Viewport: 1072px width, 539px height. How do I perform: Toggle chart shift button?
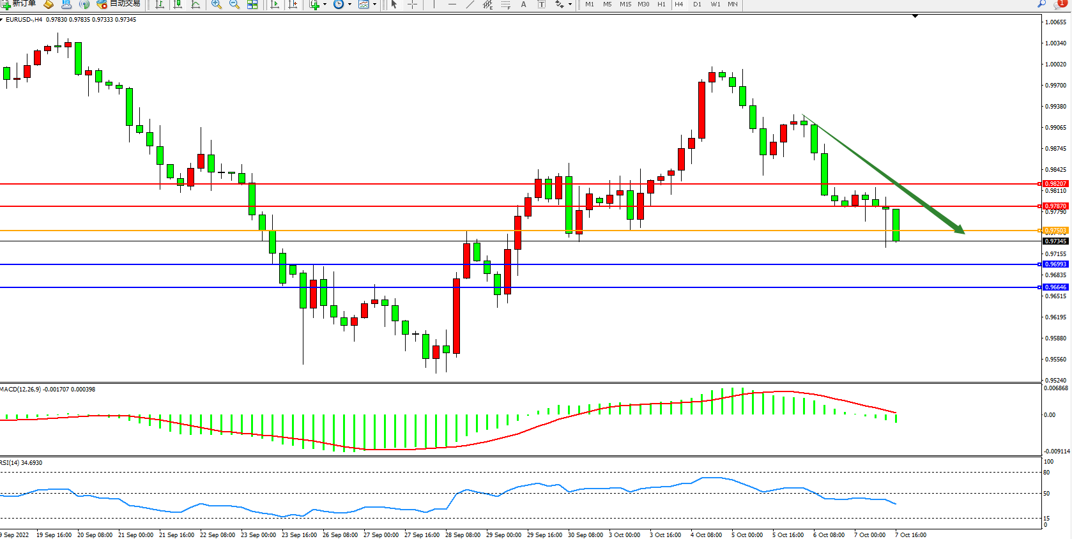pyautogui.click(x=293, y=4)
